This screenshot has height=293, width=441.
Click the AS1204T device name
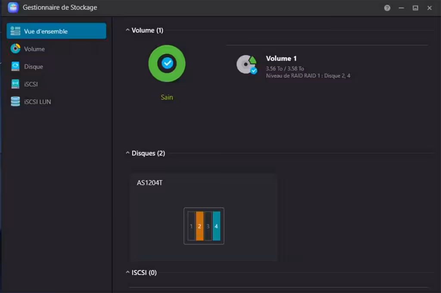pyautogui.click(x=149, y=183)
